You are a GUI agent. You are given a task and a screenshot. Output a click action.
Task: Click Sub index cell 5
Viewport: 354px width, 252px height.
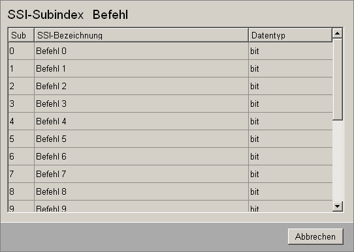[21, 139]
